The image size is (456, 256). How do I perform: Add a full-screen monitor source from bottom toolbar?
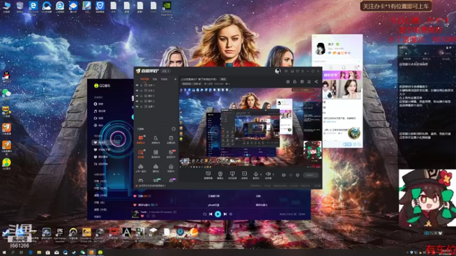point(232,175)
